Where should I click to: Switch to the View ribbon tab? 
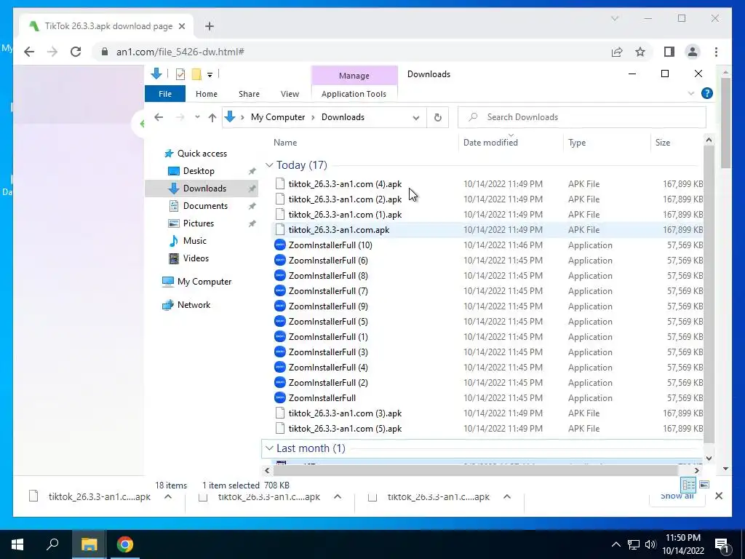[x=290, y=94]
